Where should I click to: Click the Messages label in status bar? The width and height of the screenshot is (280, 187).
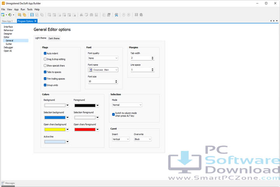[x=10, y=183]
